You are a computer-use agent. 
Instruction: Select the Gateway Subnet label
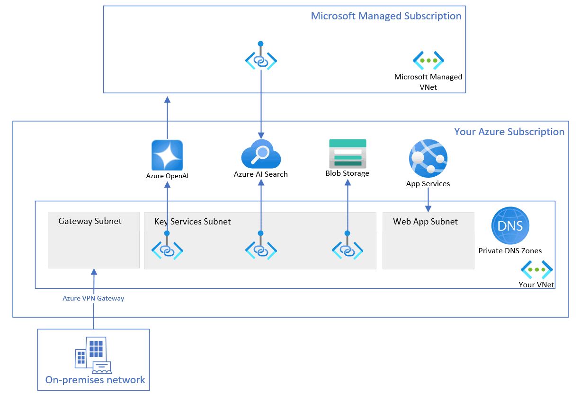click(90, 221)
